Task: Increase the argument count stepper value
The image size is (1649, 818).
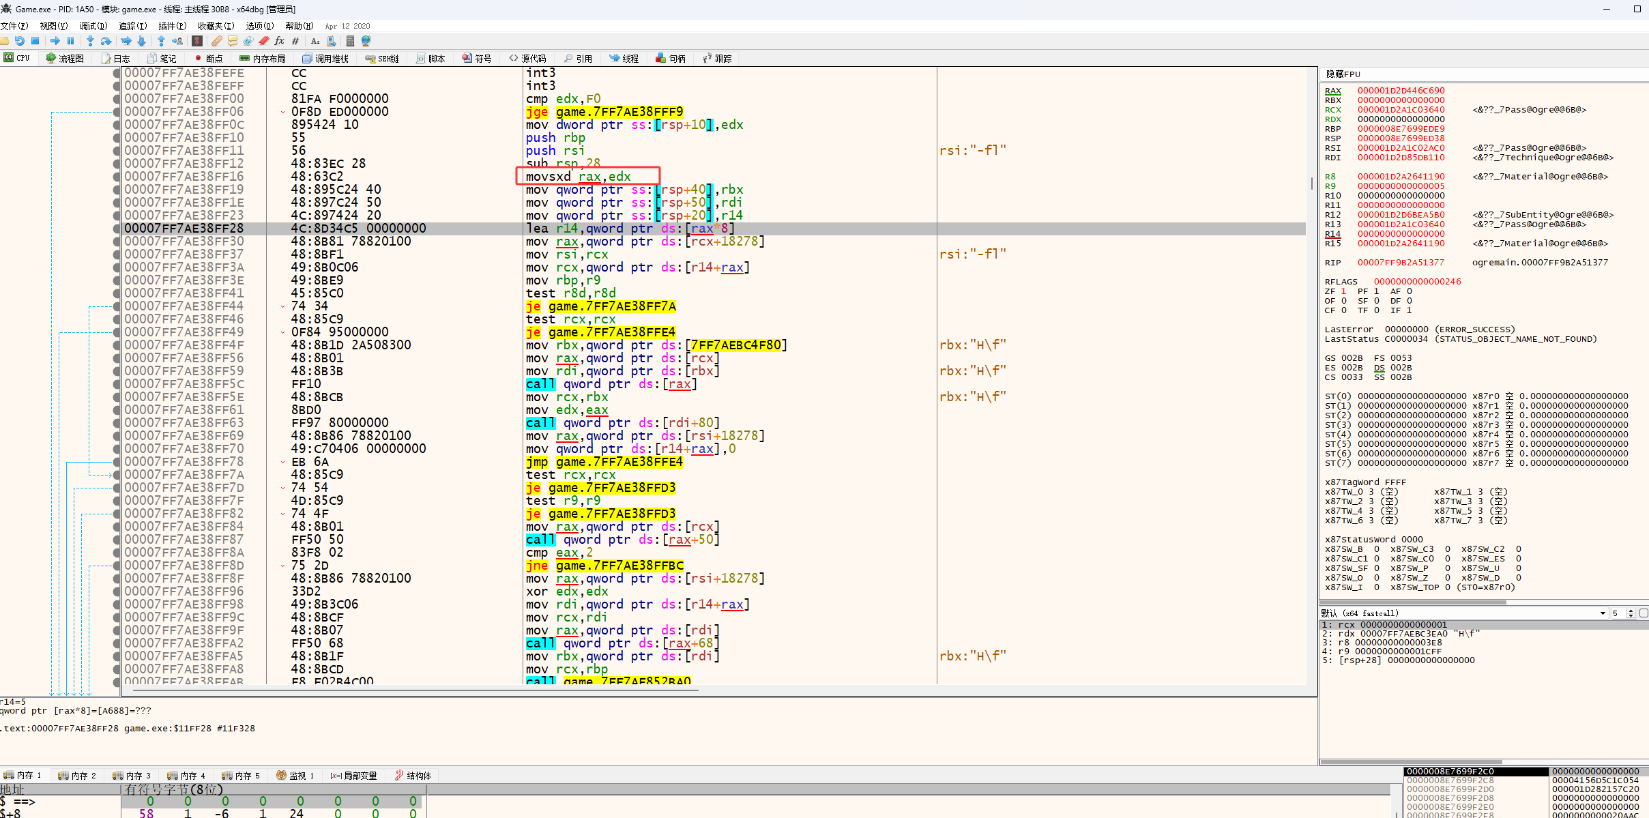Action: [1631, 611]
